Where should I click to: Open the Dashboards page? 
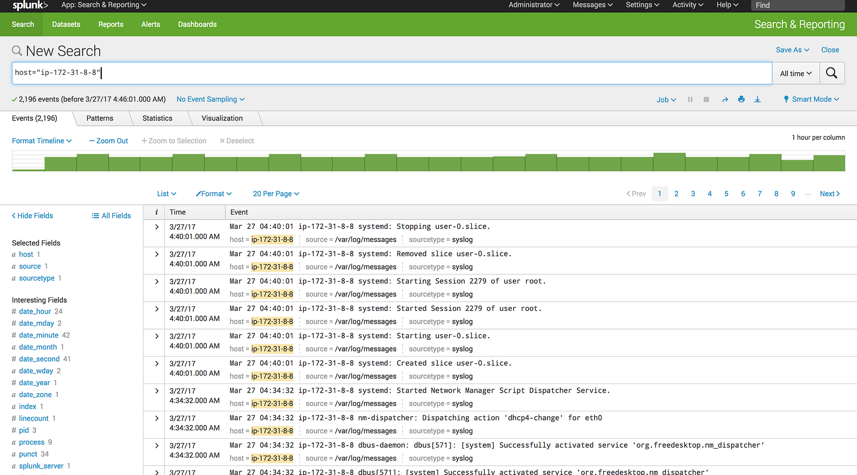tap(198, 25)
